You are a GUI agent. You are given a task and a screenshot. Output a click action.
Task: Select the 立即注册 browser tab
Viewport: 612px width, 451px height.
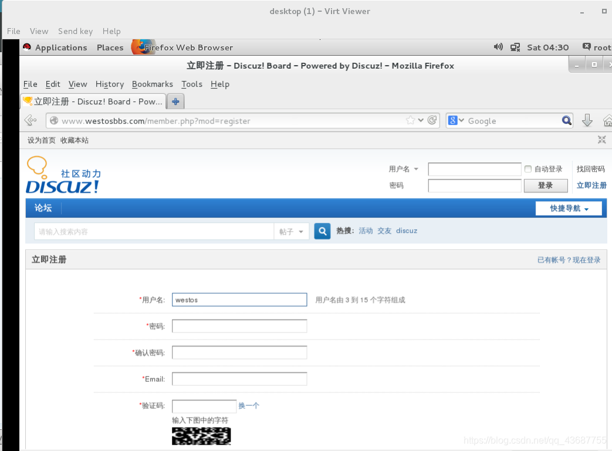(x=93, y=101)
